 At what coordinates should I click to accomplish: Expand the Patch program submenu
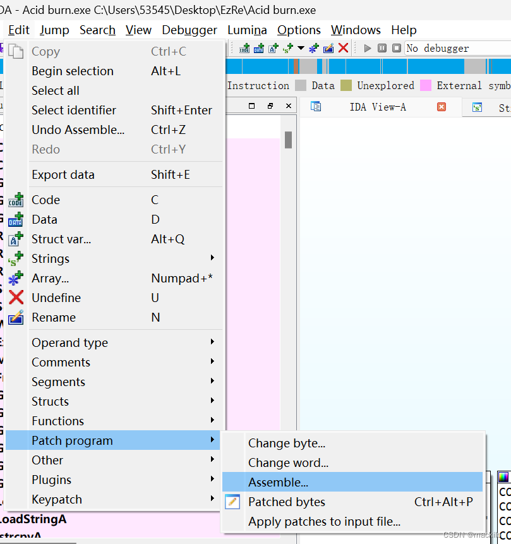pyautogui.click(x=113, y=440)
